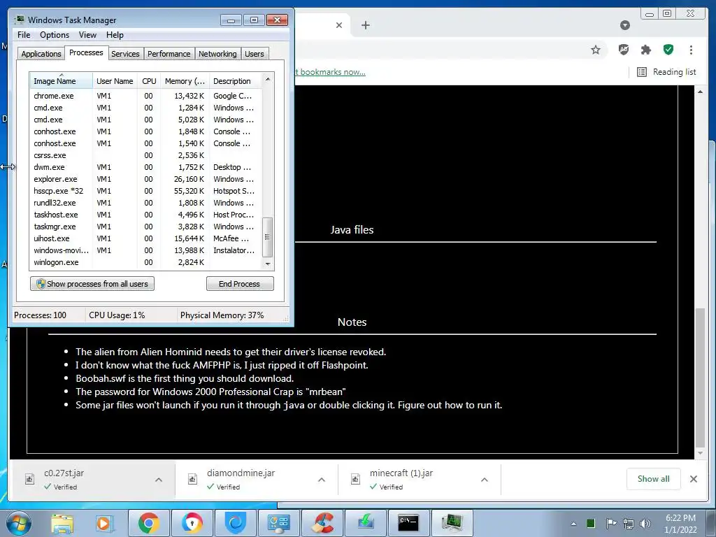Select the explorer.exe process row
Image resolution: width=716 pixels, height=537 pixels.
[x=145, y=179]
